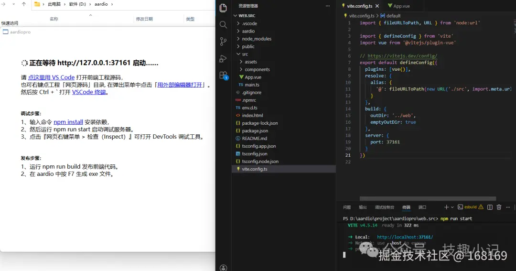Screen dimensions: 516x271
Task: Close the vite.config.ts editor tab
Action: pyautogui.click(x=377, y=6)
